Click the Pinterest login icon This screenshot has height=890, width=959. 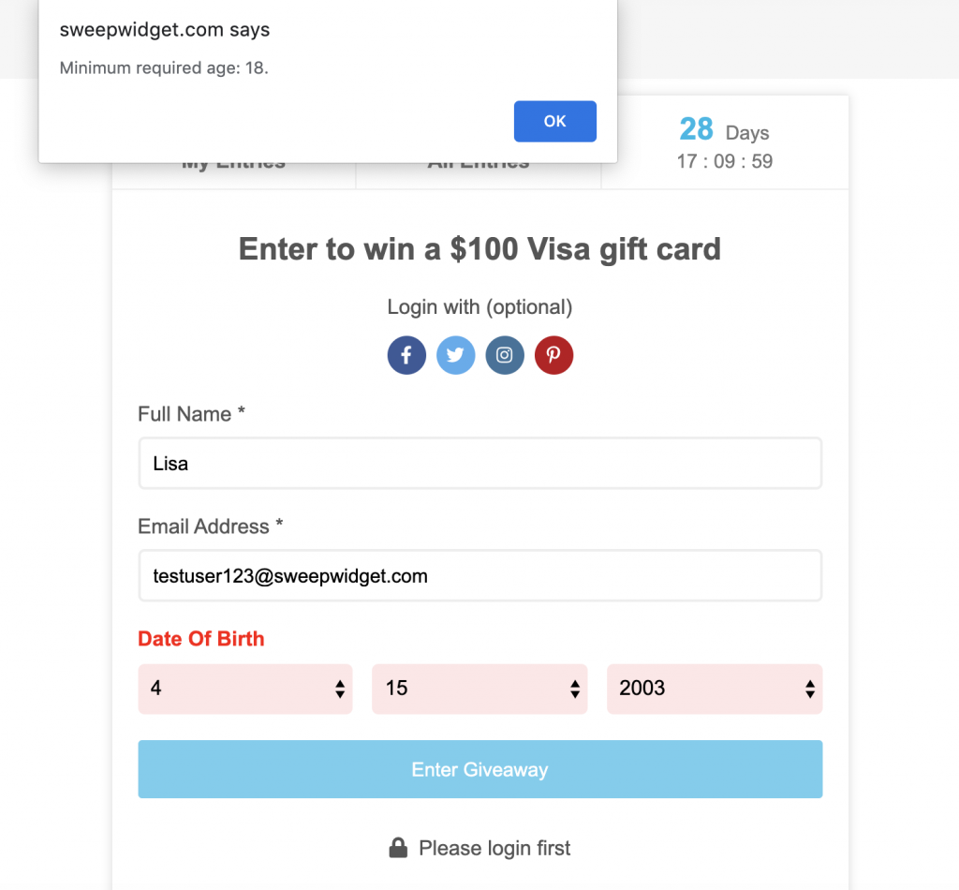point(553,355)
